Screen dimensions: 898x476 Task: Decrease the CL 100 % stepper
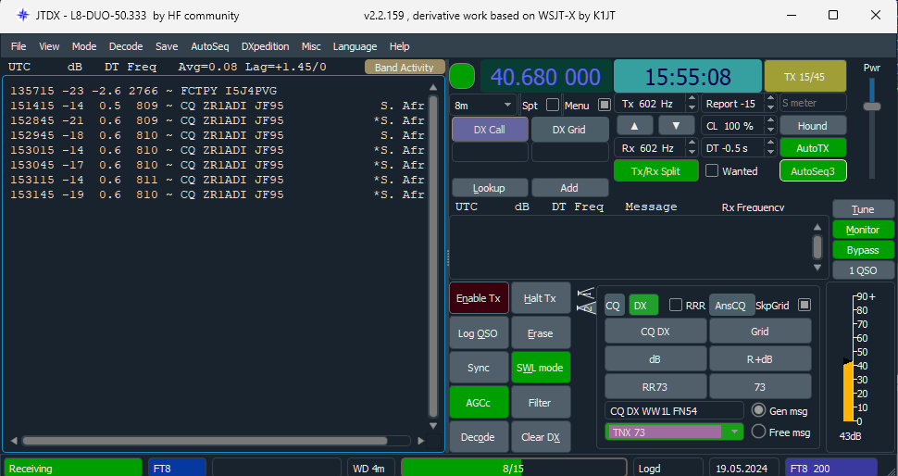pos(770,130)
